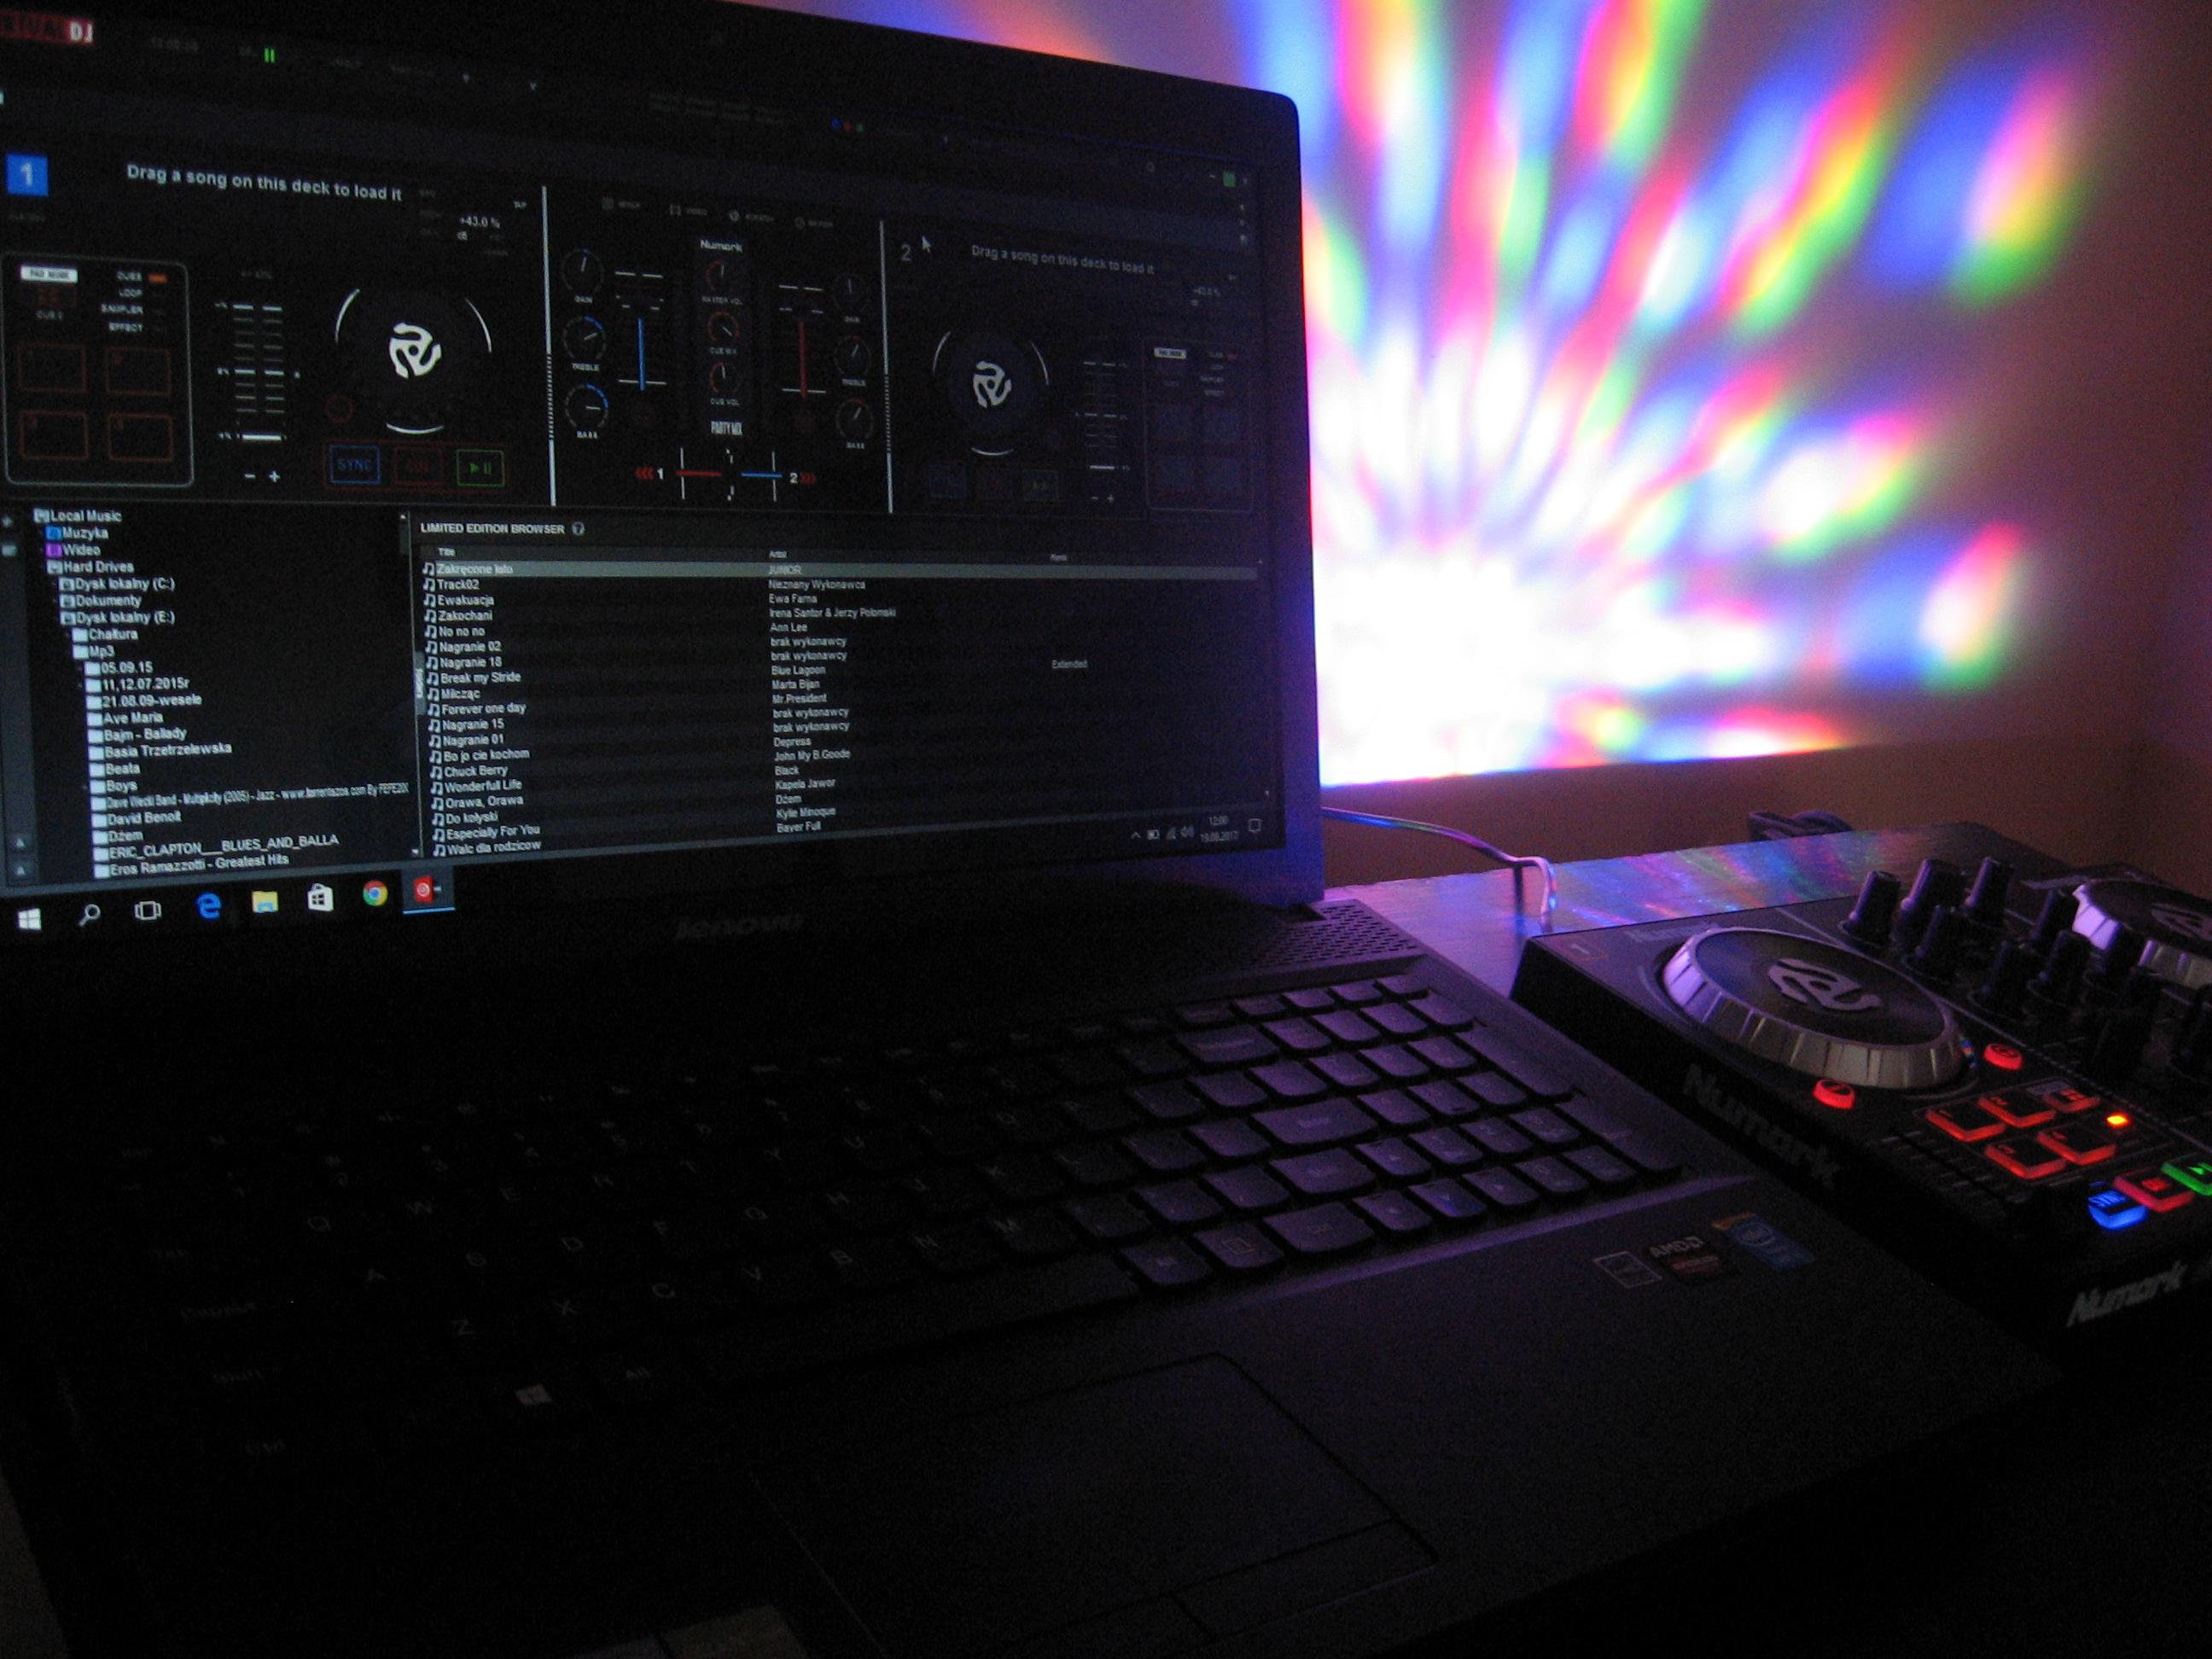The height and width of the screenshot is (1659, 2212).
Task: Click the deck 1 BASS knob
Action: click(588, 406)
